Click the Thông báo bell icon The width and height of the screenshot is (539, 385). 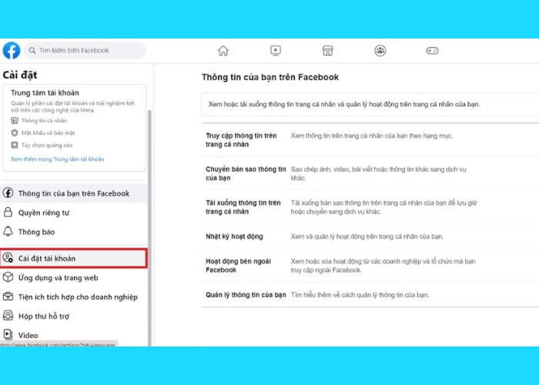point(8,232)
